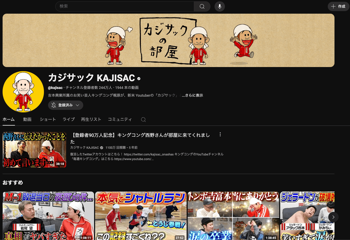Viewport: 350px width, 240px height.
Task: Start voice search with the microphone icon
Action: click(x=220, y=6)
